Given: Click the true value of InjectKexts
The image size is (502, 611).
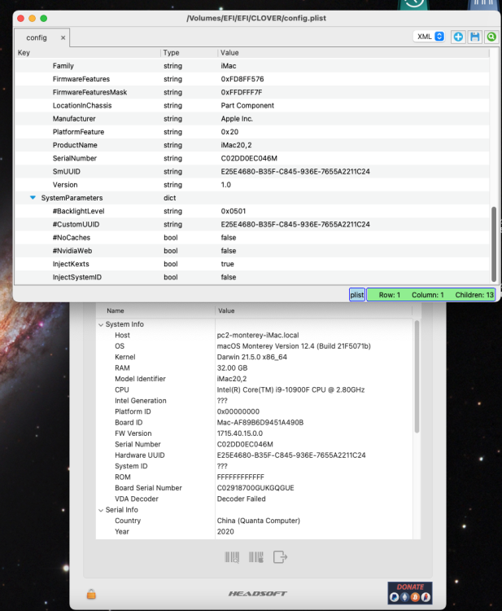Looking at the screenshot, I should coord(227,264).
